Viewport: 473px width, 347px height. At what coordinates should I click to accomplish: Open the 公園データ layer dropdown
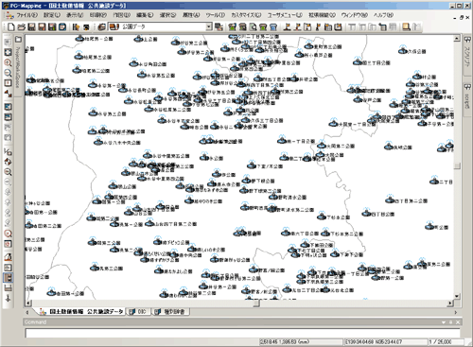(x=209, y=27)
